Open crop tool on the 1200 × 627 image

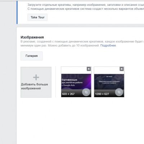coord(119,92)
